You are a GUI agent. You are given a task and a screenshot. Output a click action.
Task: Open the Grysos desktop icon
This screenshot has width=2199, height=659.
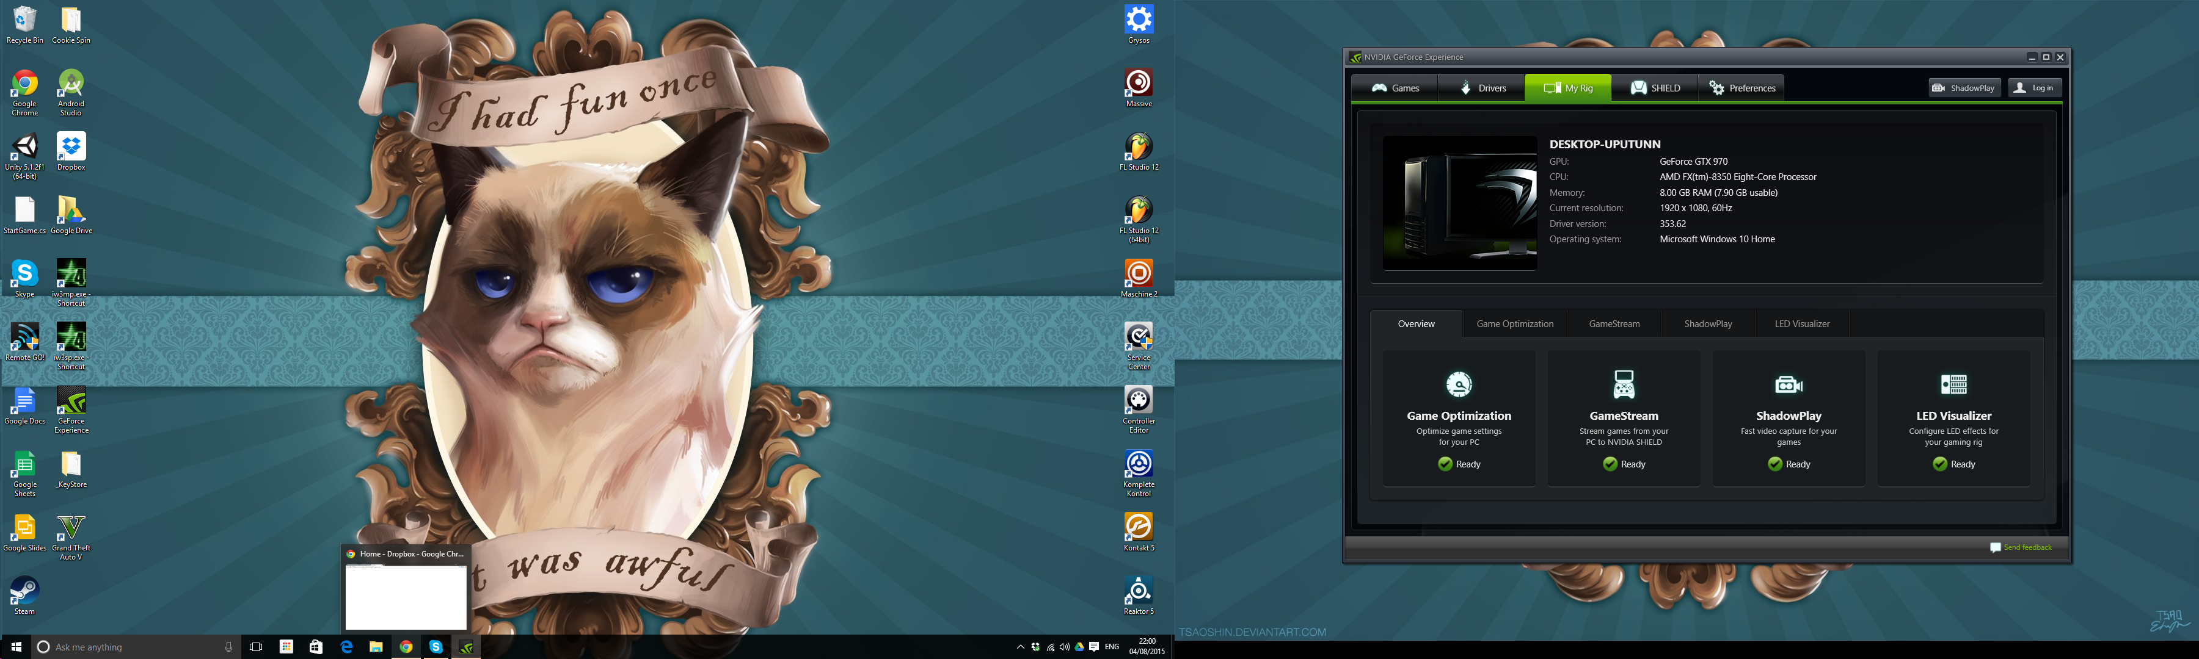click(x=1139, y=25)
